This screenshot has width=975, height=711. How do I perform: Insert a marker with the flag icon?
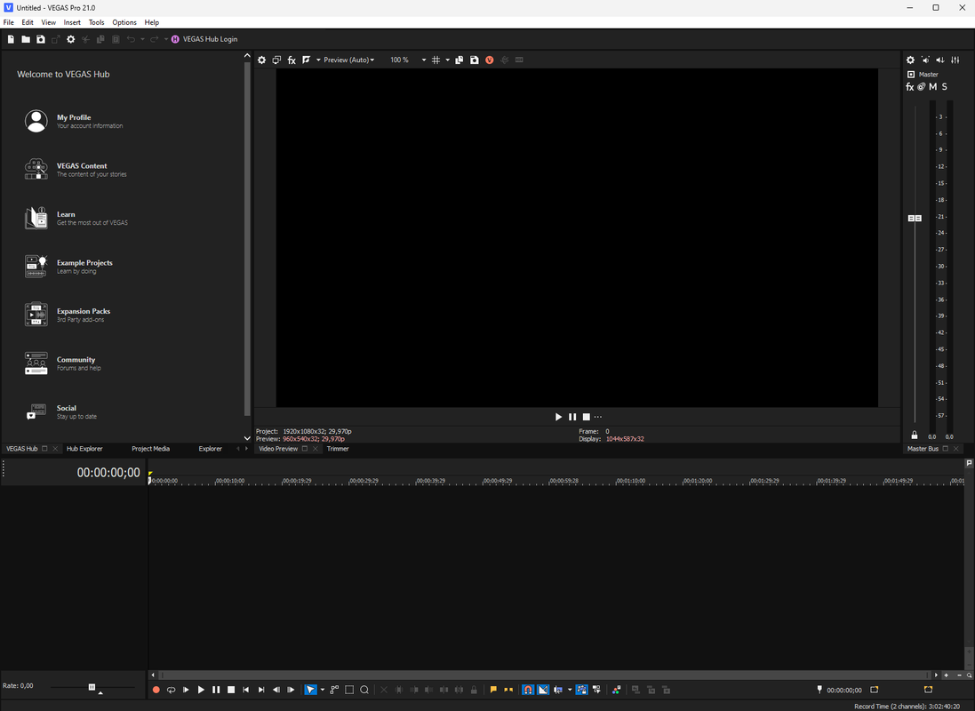coord(493,690)
